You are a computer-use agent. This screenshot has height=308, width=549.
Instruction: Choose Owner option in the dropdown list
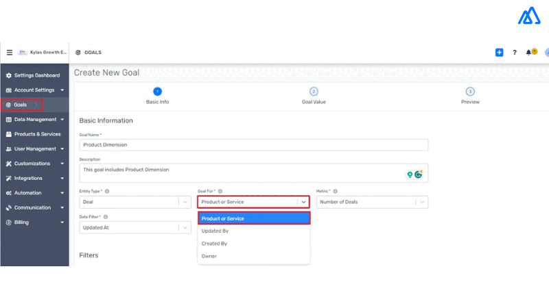click(209, 256)
